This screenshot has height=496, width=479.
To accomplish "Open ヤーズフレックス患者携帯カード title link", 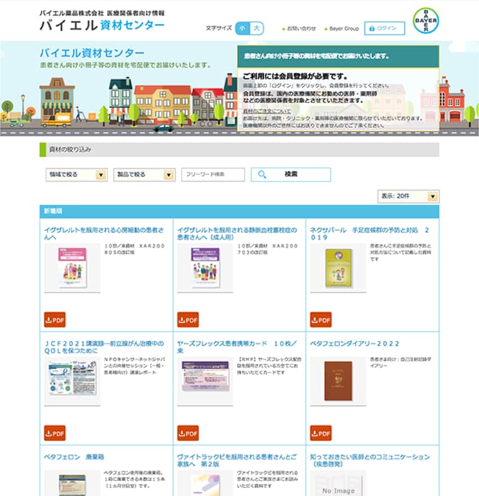I will [237, 347].
